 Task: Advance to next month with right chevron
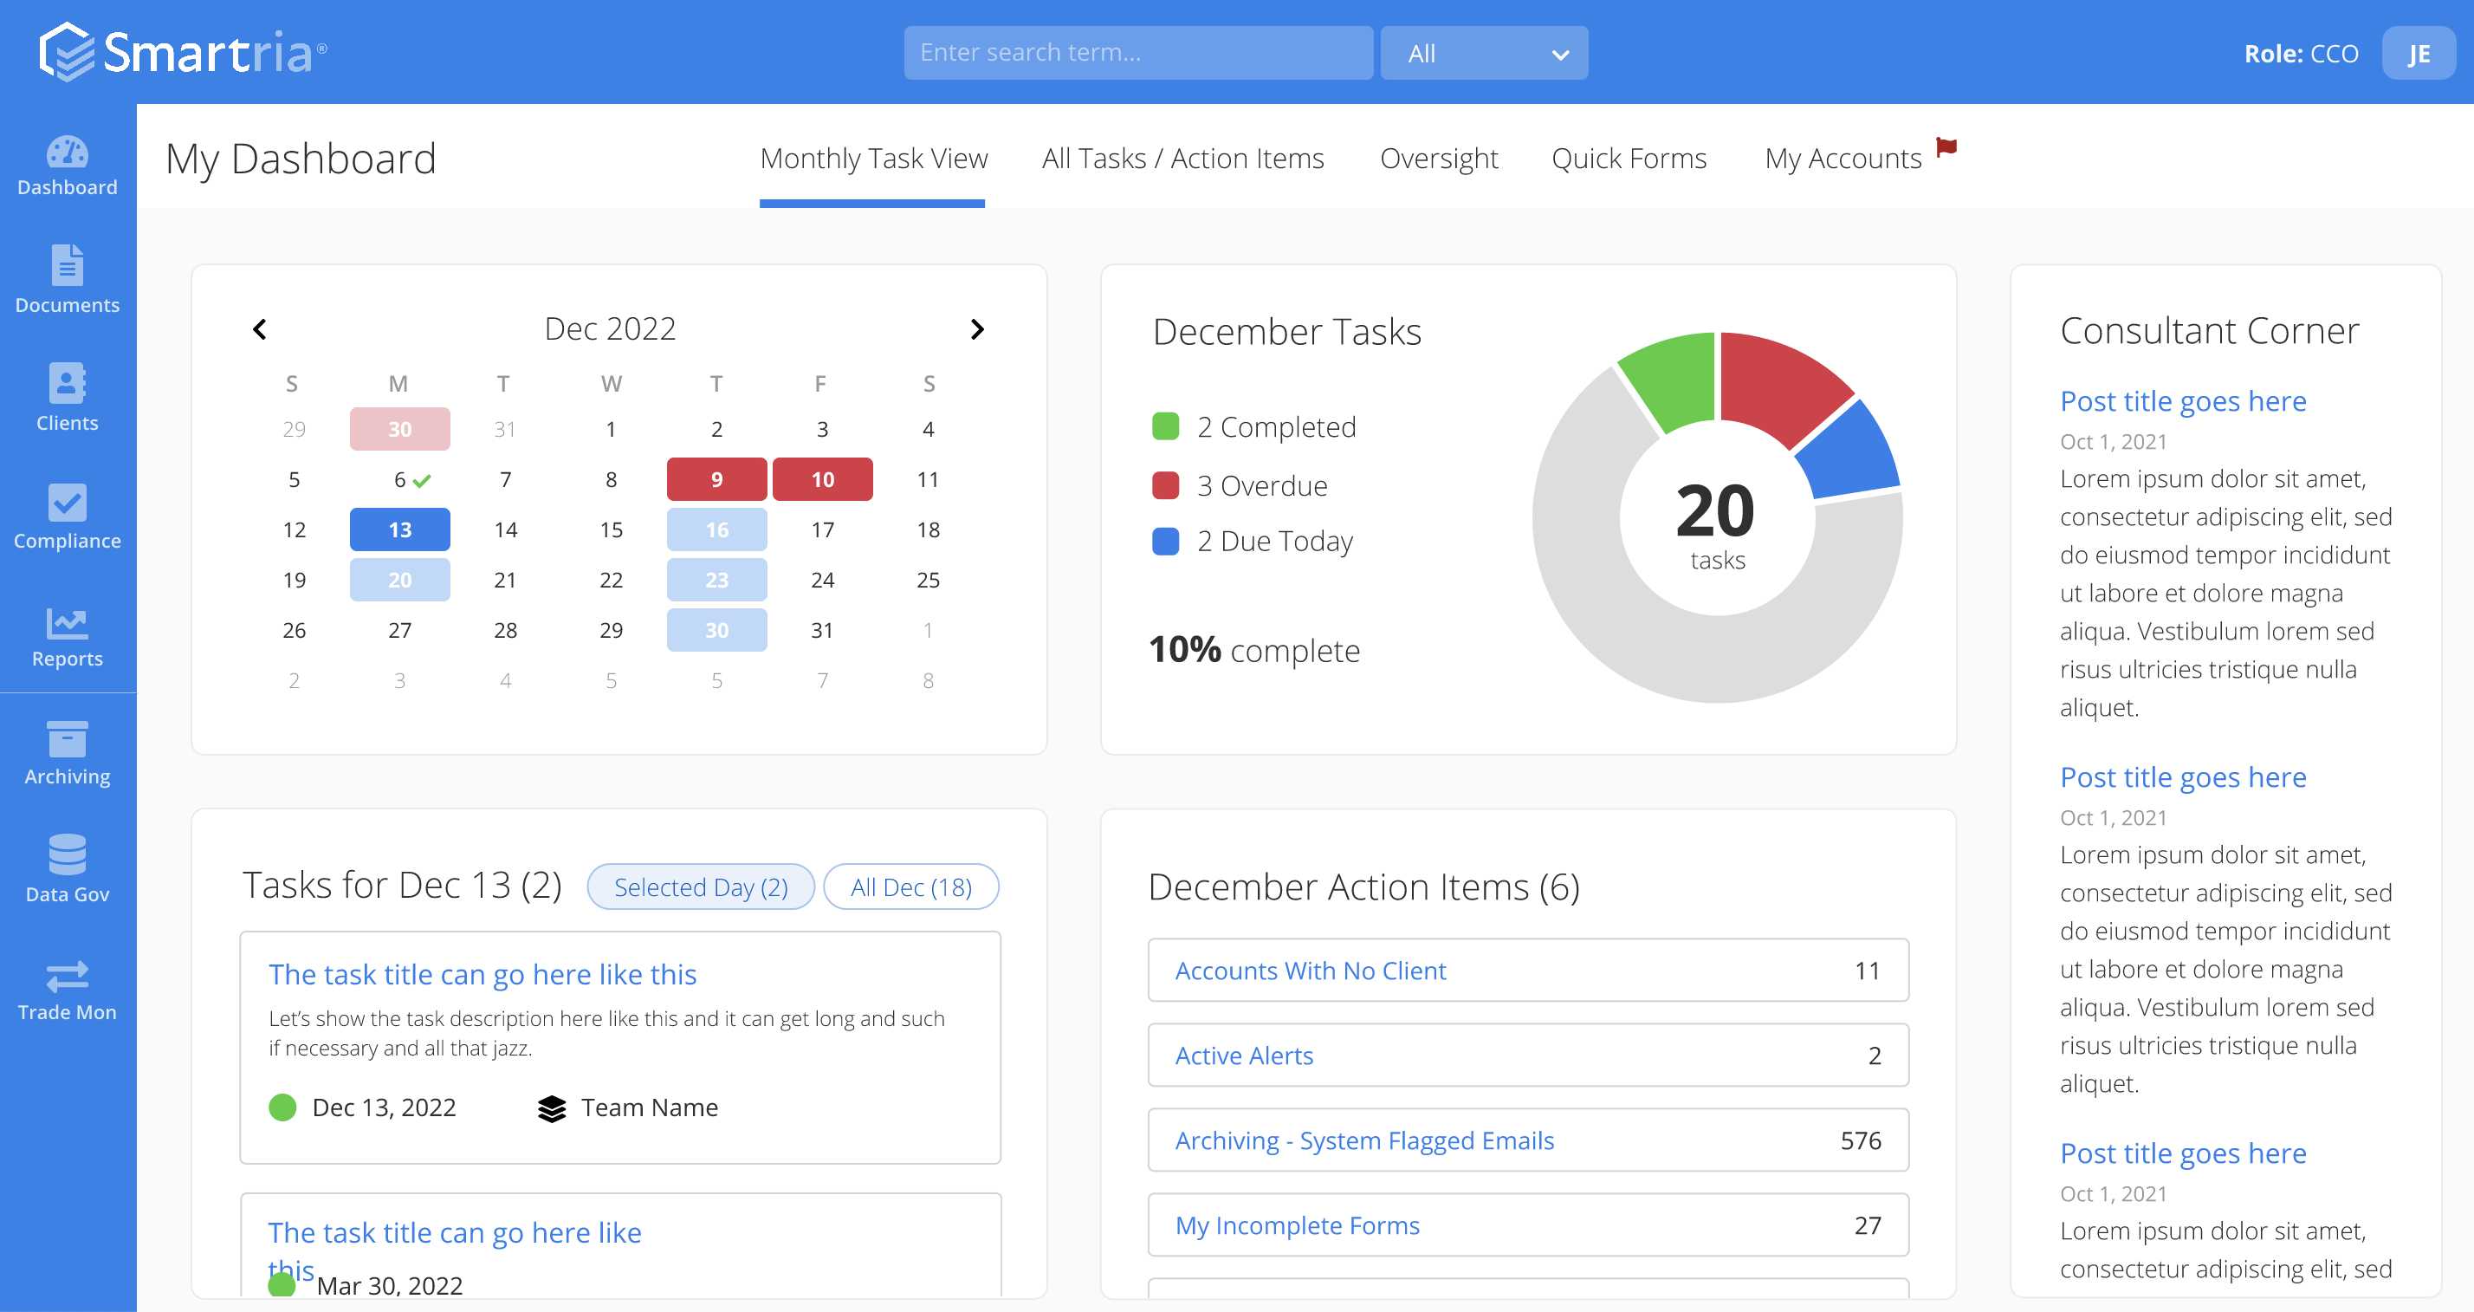pos(977,329)
